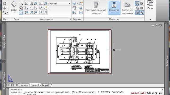The image size is (170, 95).
Task: Click inside the gearbox drawing viewport
Action: pos(80,51)
